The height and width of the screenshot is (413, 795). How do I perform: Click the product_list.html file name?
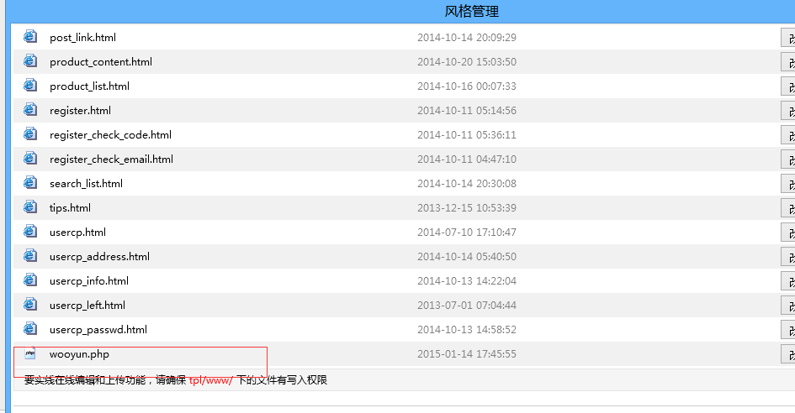pyautogui.click(x=89, y=86)
